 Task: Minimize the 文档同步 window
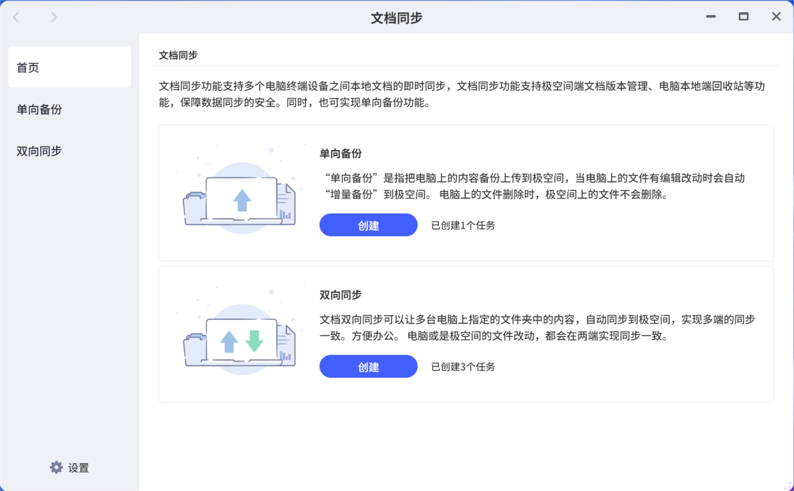711,17
